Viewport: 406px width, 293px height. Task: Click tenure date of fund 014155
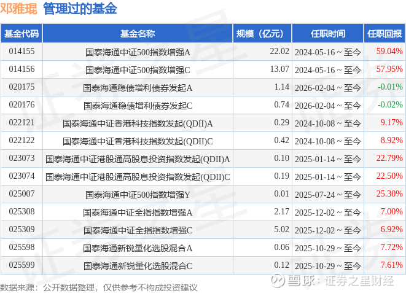327,52
